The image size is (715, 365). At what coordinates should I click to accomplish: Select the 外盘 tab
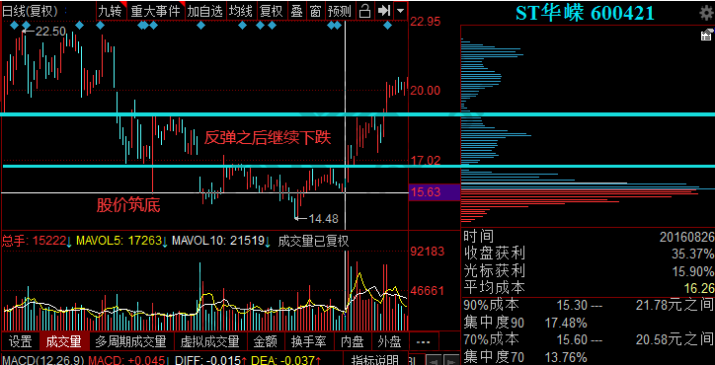[x=389, y=341]
